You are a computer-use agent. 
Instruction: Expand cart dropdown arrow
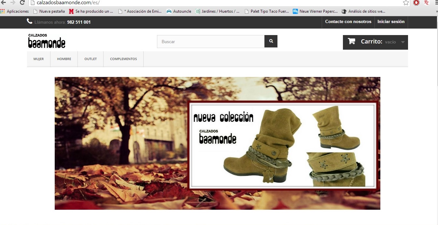coord(403,42)
